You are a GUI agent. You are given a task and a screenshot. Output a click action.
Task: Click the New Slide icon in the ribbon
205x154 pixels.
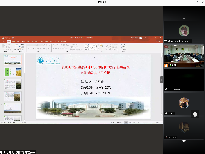coord(16,46)
